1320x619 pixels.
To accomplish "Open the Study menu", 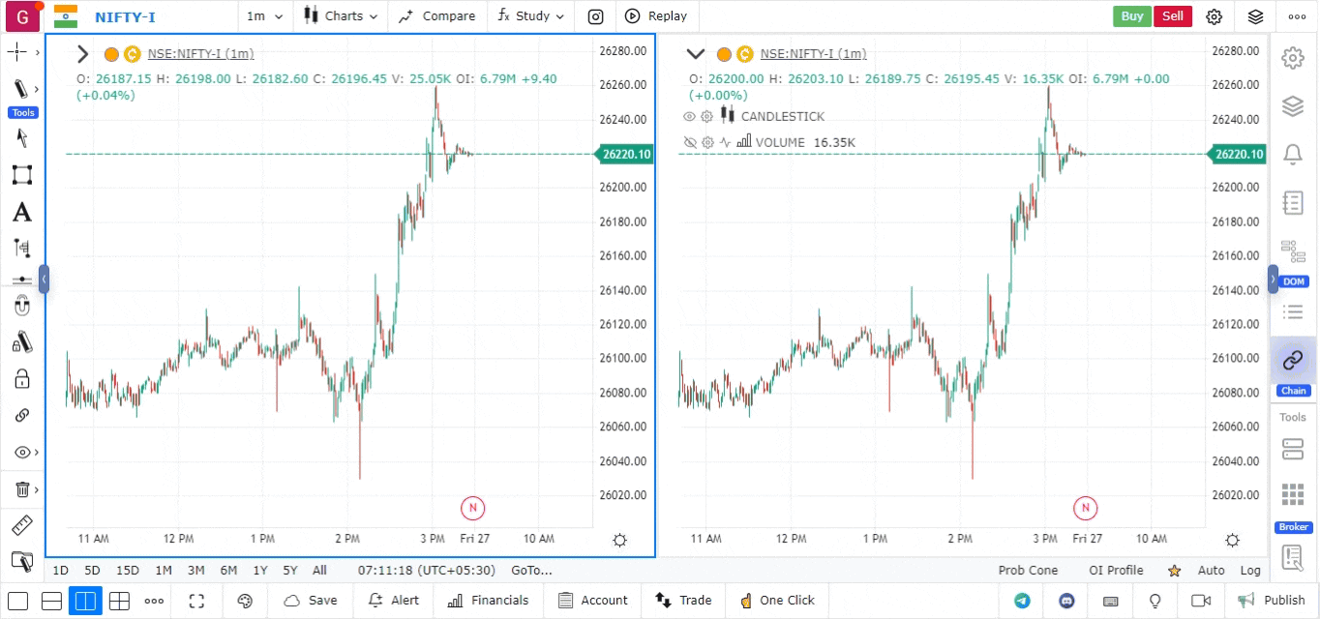I will [524, 16].
